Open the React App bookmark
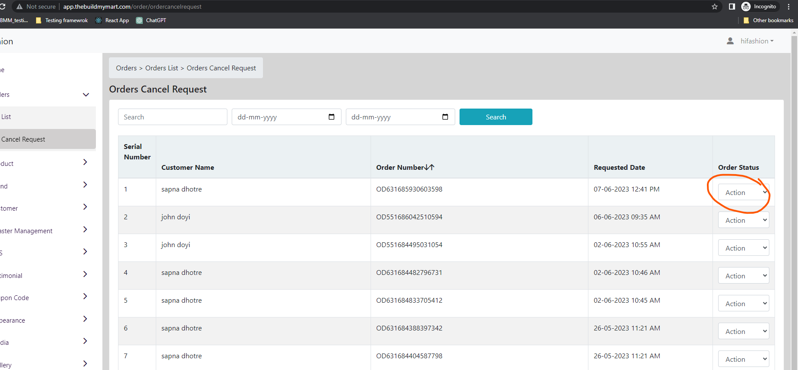Screen dimensions: 798x370 [112, 20]
